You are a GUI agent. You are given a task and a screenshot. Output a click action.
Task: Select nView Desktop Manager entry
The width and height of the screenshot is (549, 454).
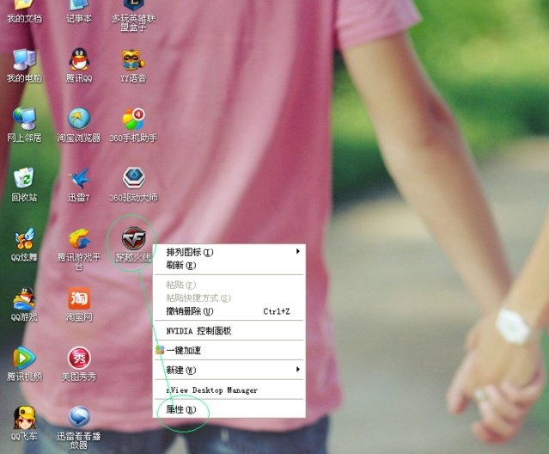pyautogui.click(x=229, y=390)
